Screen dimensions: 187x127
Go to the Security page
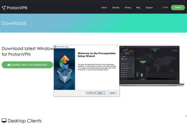(116, 7)
